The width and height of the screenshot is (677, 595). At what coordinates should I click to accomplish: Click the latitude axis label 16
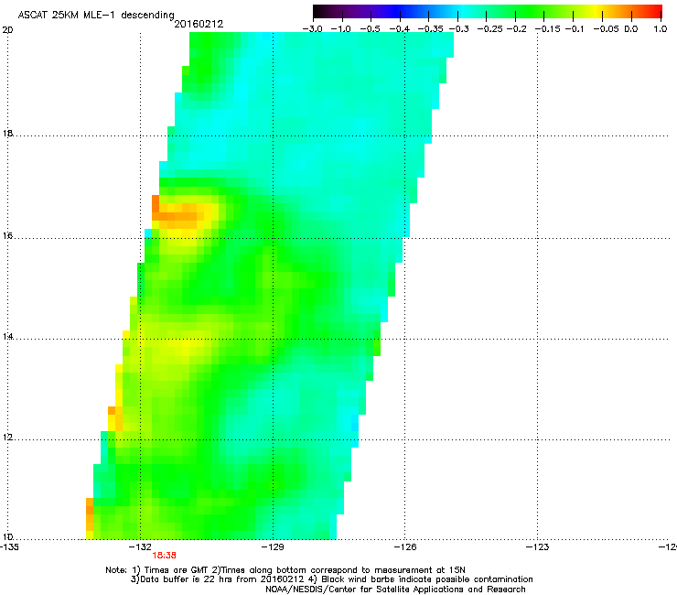point(7,236)
